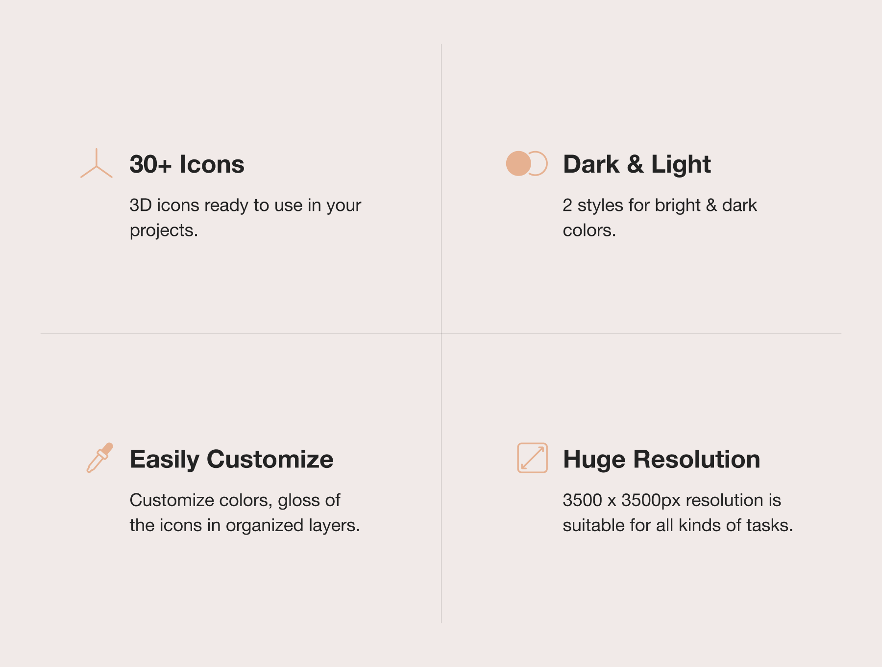
Task: Click the word "colors." under Dark & Light
Action: (x=589, y=231)
